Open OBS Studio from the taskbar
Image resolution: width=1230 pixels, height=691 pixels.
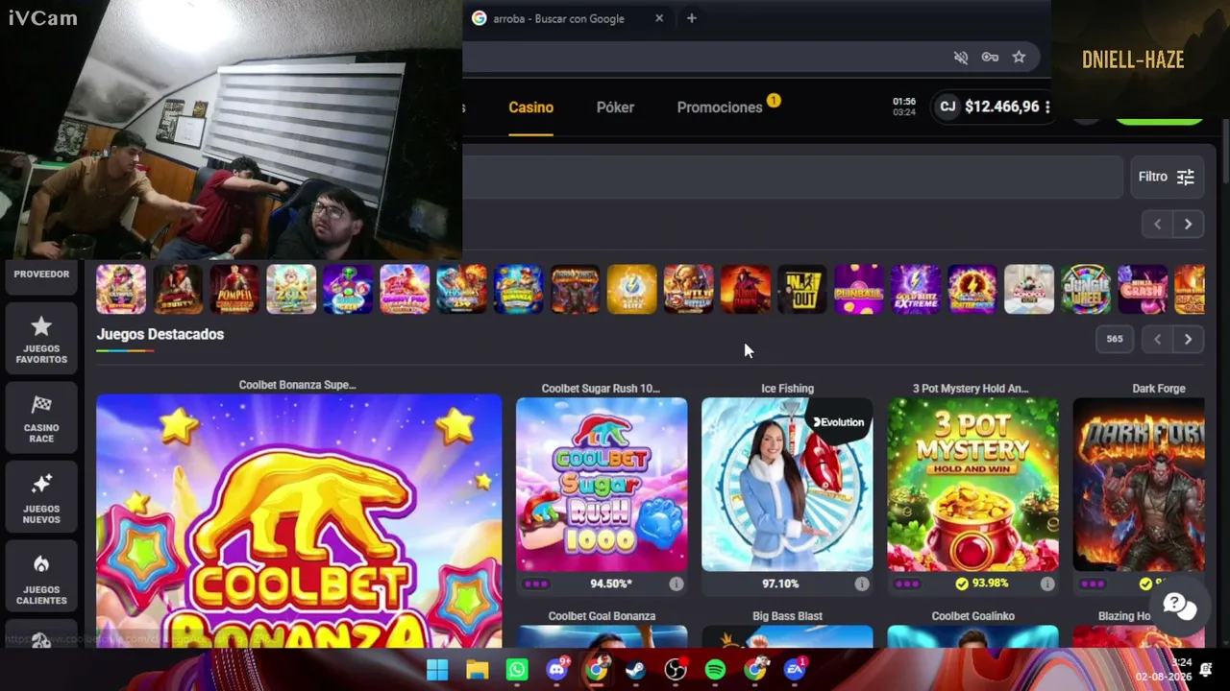[676, 669]
